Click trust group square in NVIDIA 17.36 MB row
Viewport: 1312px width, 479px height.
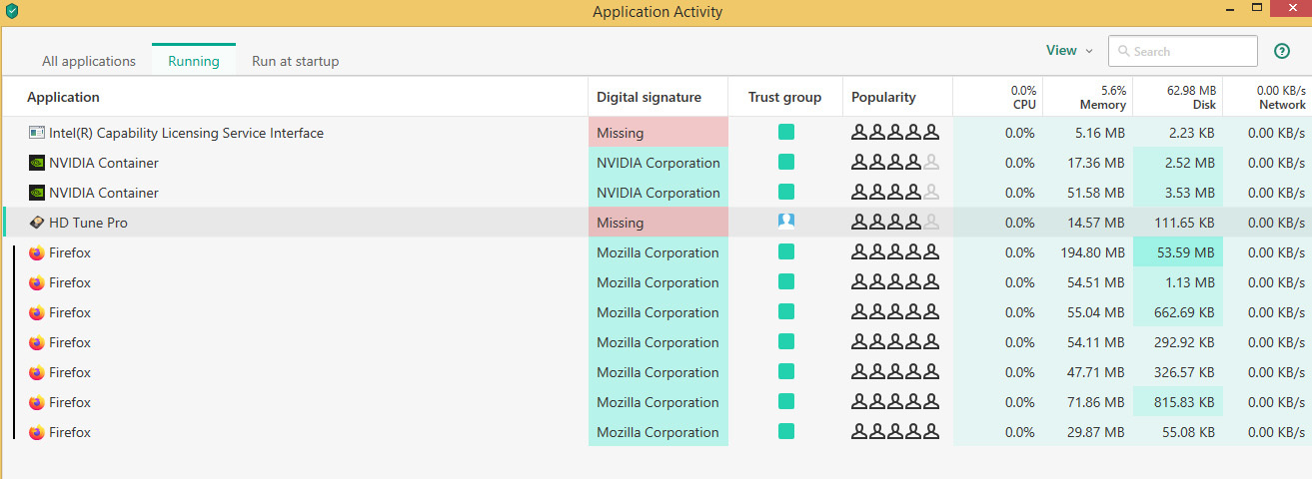(x=786, y=162)
